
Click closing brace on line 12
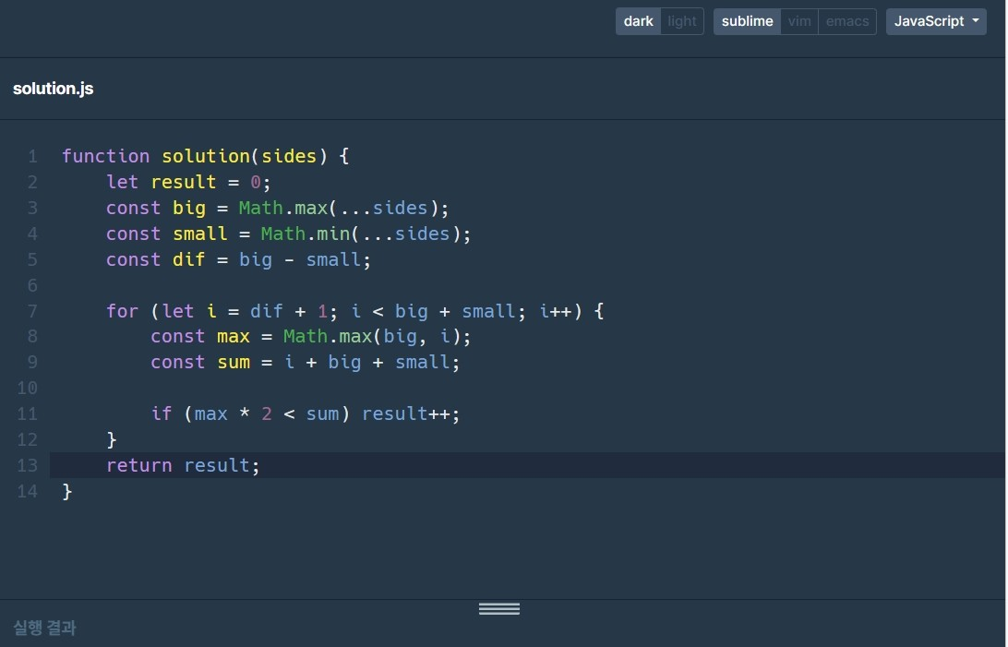111,439
